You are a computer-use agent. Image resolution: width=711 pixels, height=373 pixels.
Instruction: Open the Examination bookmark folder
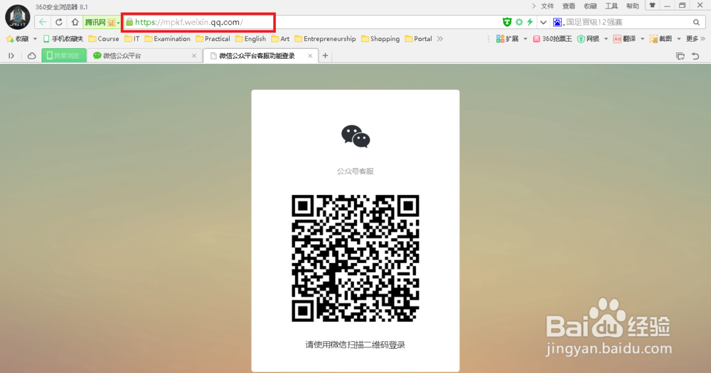[167, 39]
